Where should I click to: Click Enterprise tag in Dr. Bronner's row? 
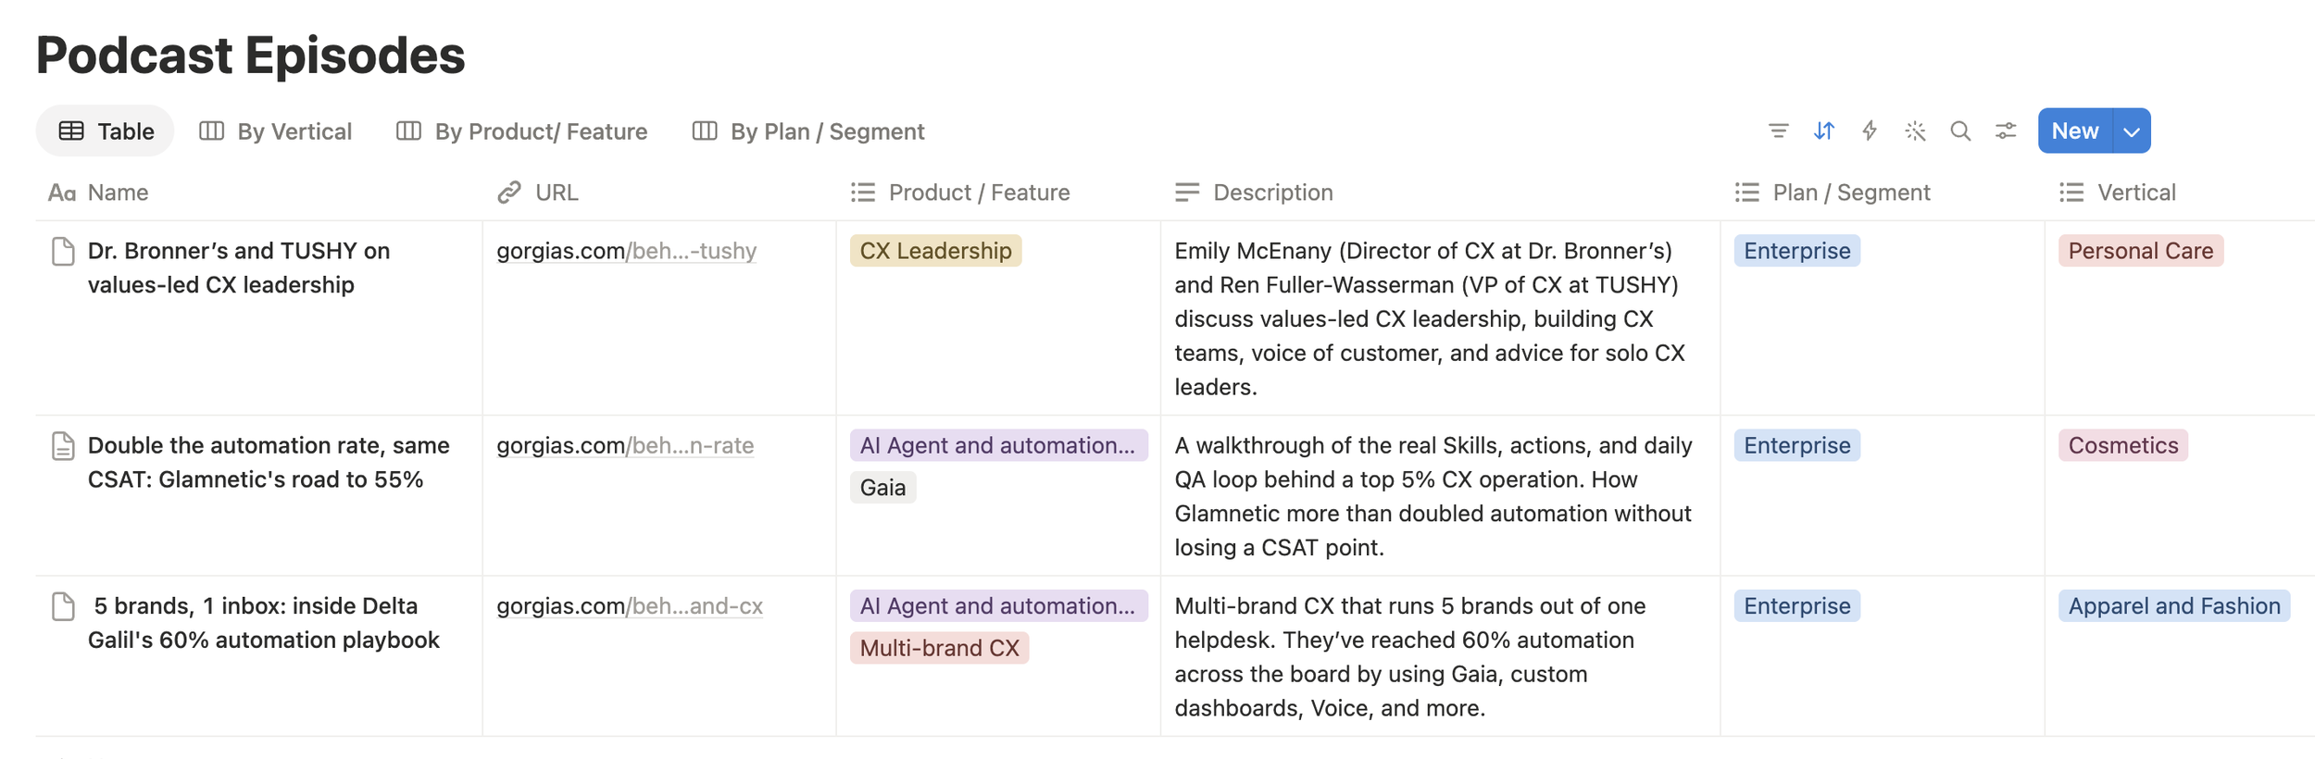(1796, 251)
